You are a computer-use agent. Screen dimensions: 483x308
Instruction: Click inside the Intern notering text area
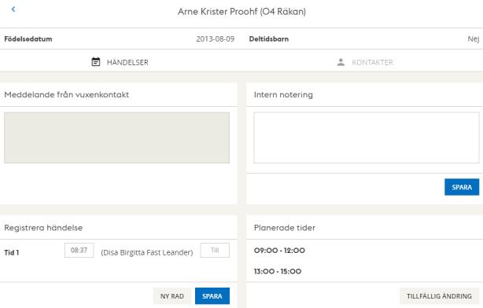367,137
